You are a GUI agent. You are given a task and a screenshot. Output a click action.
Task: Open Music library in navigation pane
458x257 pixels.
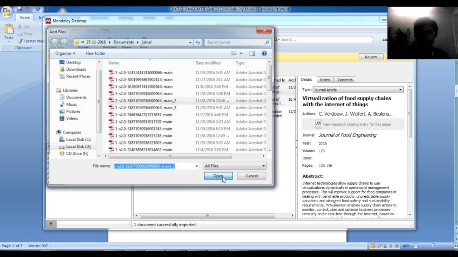[71, 104]
